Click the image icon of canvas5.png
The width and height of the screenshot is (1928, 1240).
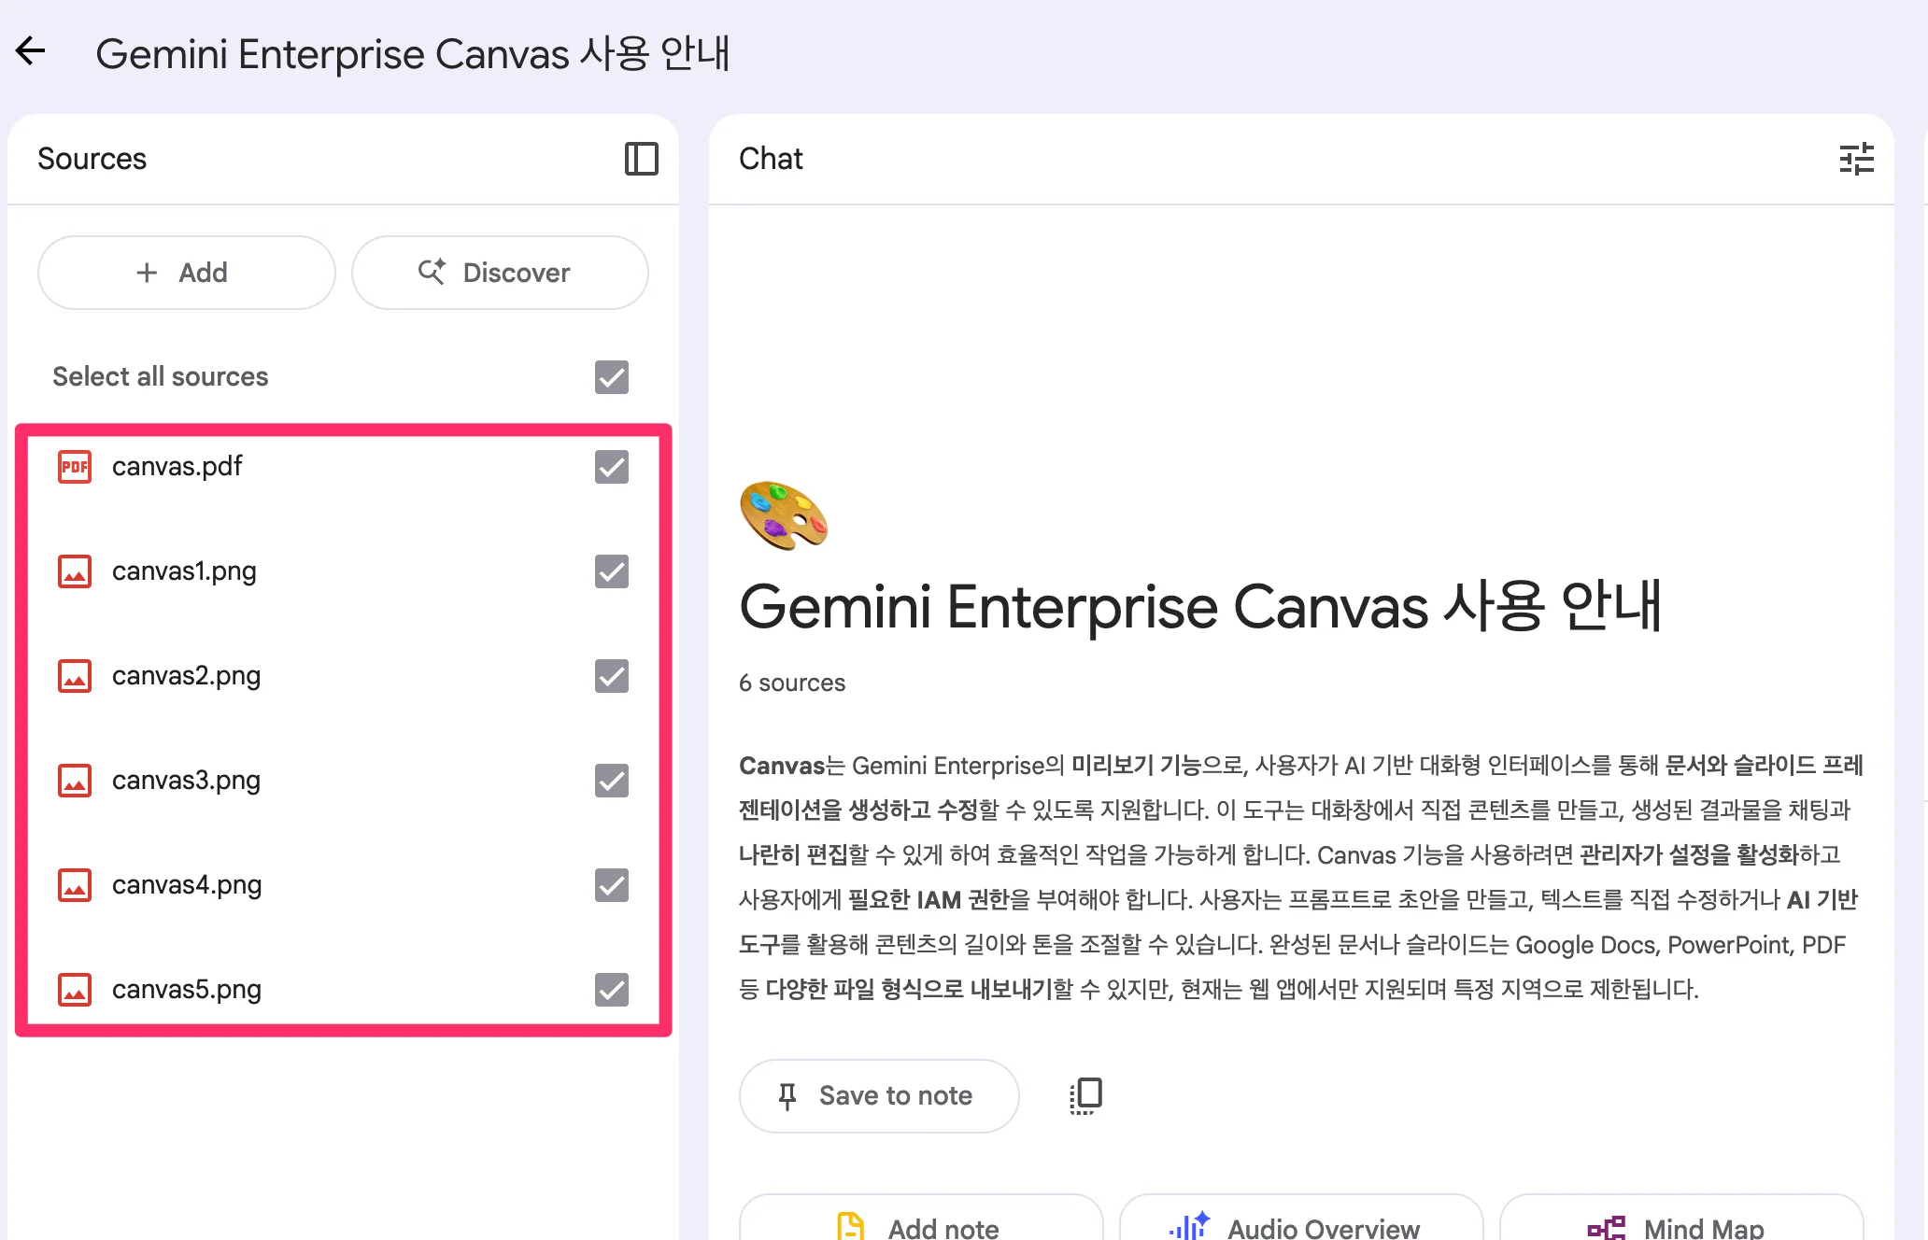pyautogui.click(x=75, y=990)
